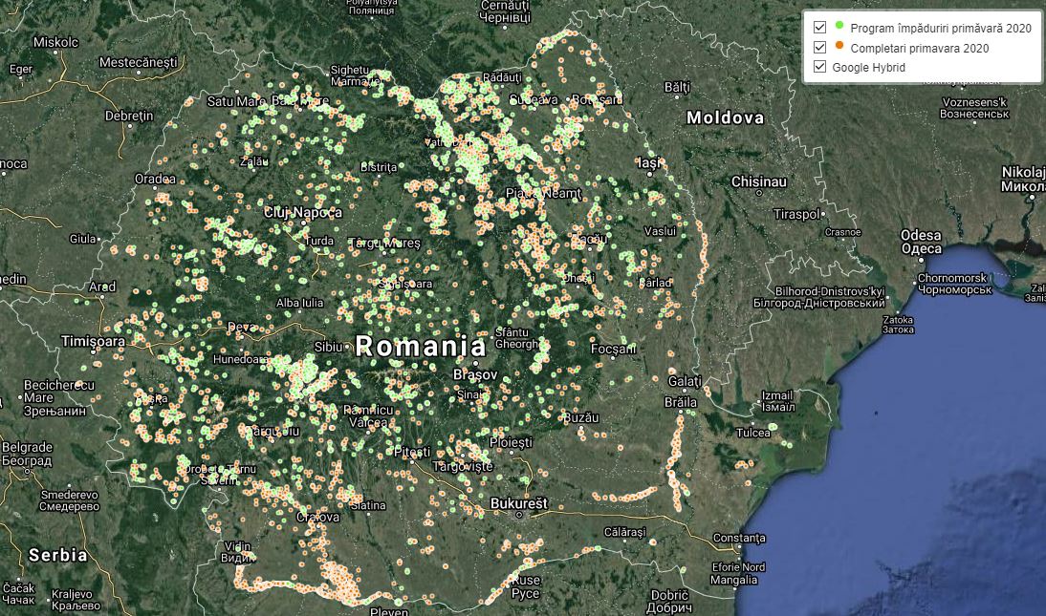The width and height of the screenshot is (1046, 616).
Task: Toggle the Completari primavara 2020 checkbox
Action: click(819, 47)
